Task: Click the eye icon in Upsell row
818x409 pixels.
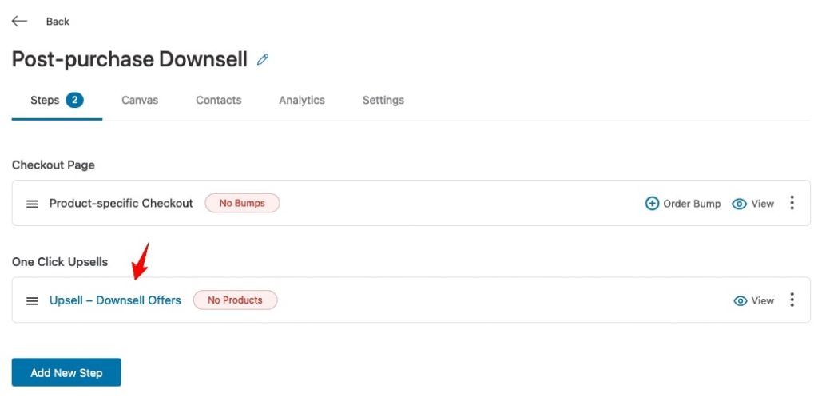Action: point(741,301)
